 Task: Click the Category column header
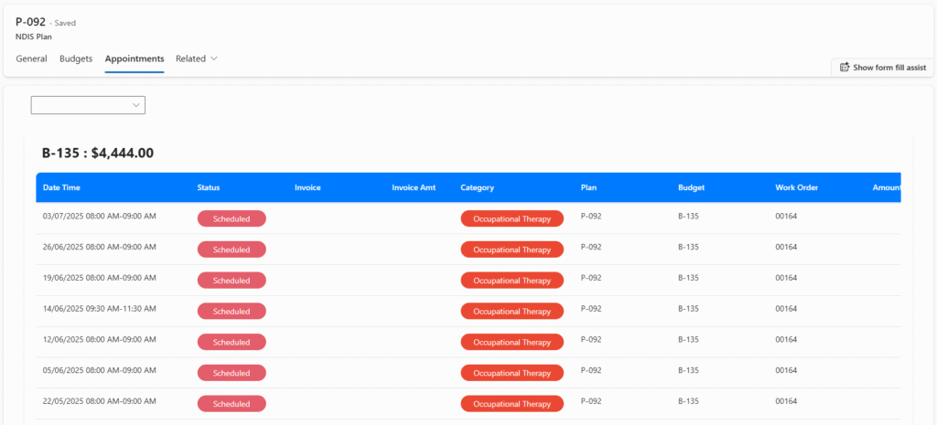tap(477, 187)
